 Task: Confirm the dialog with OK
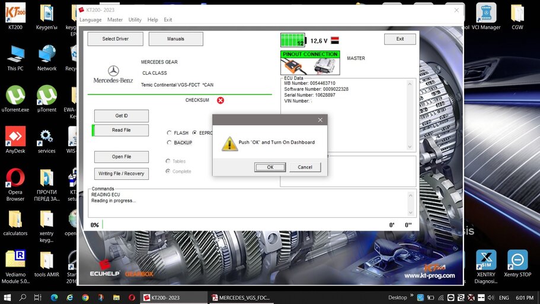coord(270,167)
